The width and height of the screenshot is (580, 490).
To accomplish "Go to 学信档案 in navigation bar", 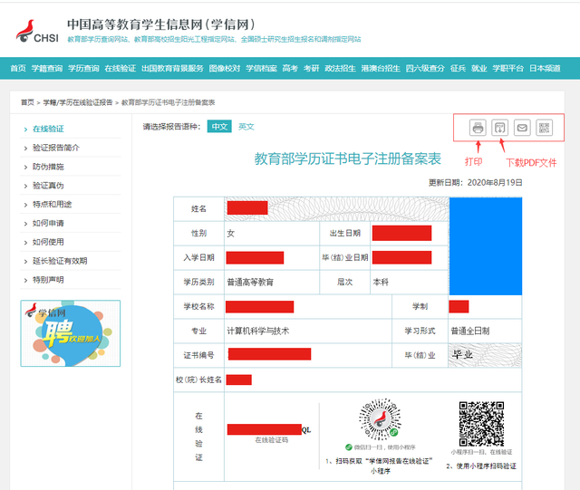I will 261,68.
